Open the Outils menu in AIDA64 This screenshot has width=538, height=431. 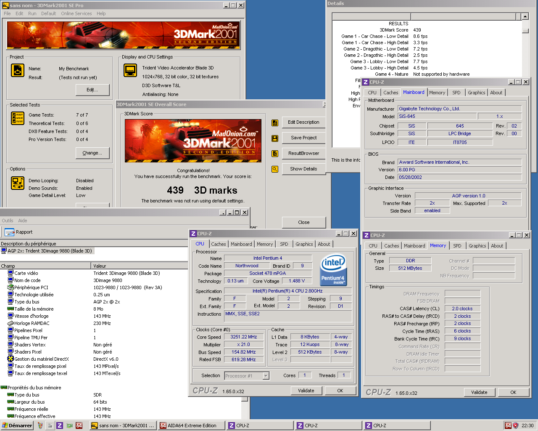(7, 221)
